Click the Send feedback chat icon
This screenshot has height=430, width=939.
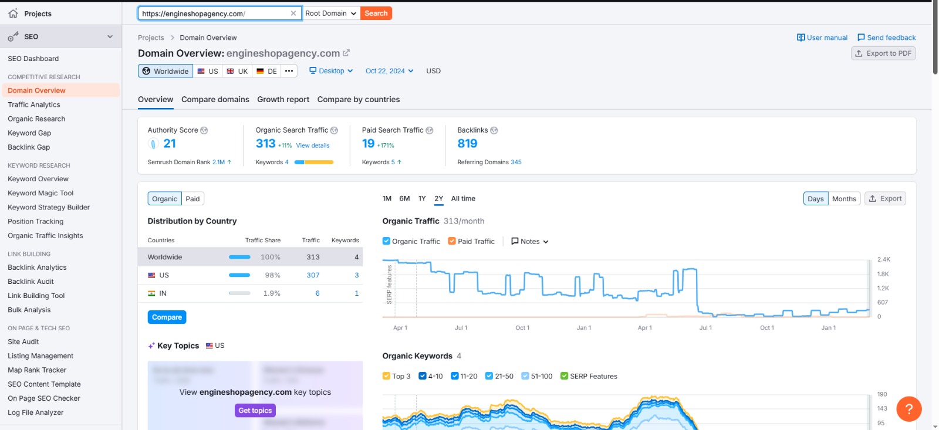[861, 38]
